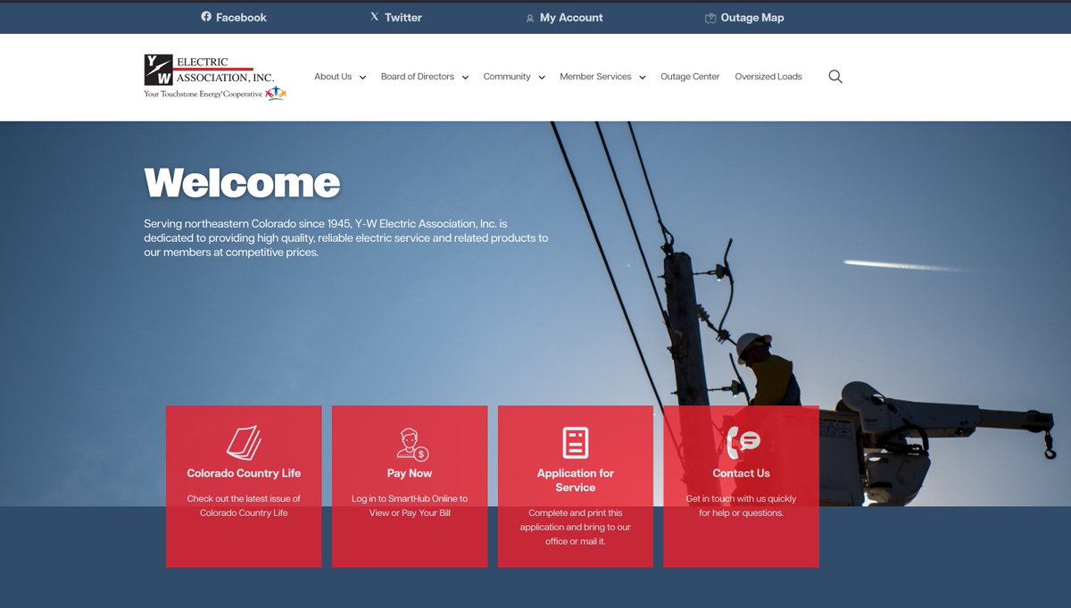Click "Your Touchstone Energy Cooperative" tagline
Image resolution: width=1071 pixels, height=608 pixels.
pyautogui.click(x=203, y=94)
